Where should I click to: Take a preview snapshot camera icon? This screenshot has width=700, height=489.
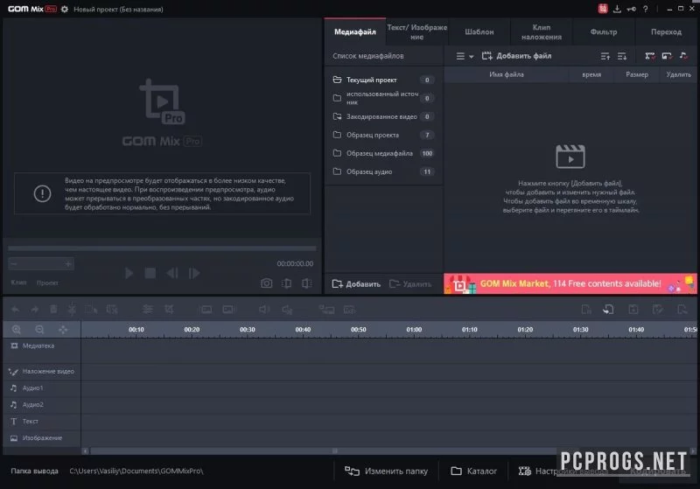267,283
